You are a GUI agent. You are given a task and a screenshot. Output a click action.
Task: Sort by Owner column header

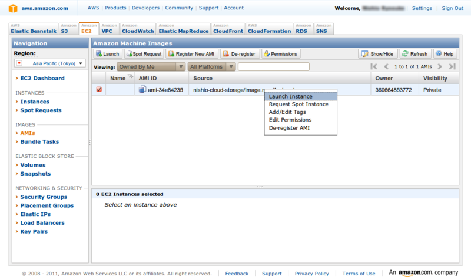point(394,78)
